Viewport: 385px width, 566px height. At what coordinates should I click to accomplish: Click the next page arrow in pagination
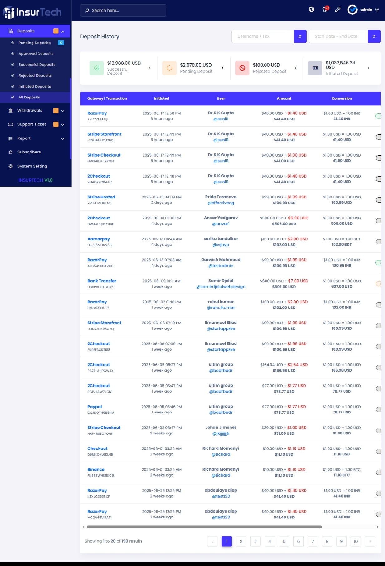coord(370,541)
